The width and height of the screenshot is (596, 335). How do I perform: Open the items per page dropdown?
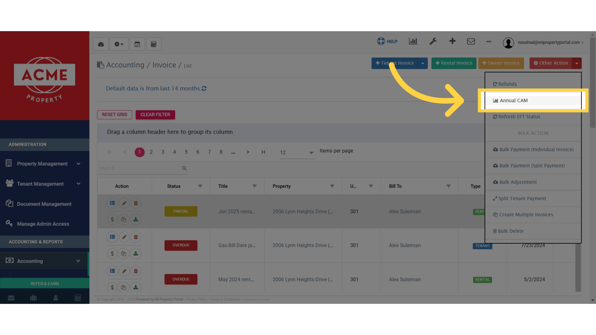pos(311,153)
